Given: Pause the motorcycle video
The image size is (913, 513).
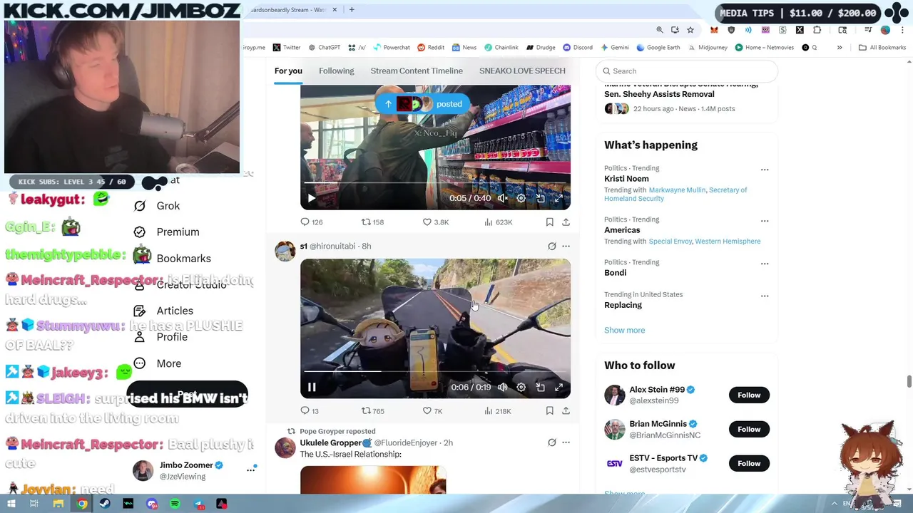Looking at the screenshot, I should [x=312, y=388].
